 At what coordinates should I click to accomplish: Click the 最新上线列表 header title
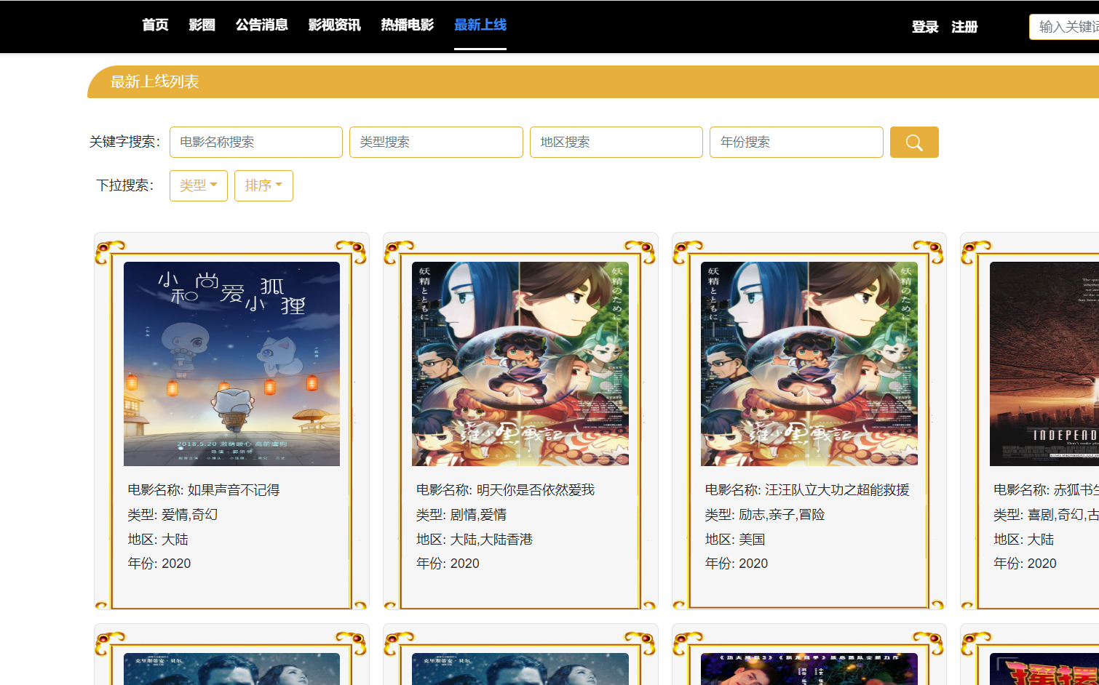pos(155,81)
